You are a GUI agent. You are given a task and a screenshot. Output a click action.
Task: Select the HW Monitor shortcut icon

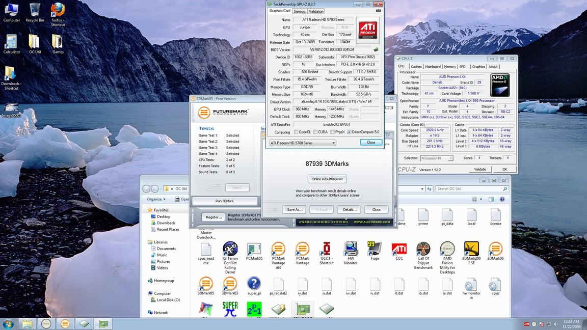[x=351, y=253]
